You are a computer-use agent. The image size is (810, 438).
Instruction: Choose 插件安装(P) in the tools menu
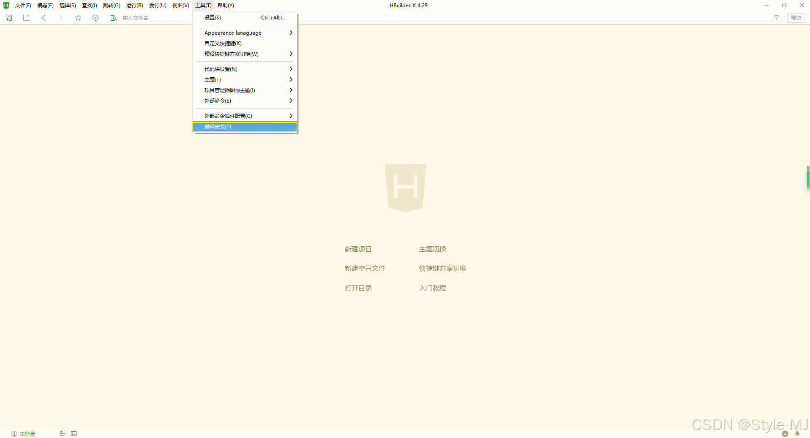[245, 127]
